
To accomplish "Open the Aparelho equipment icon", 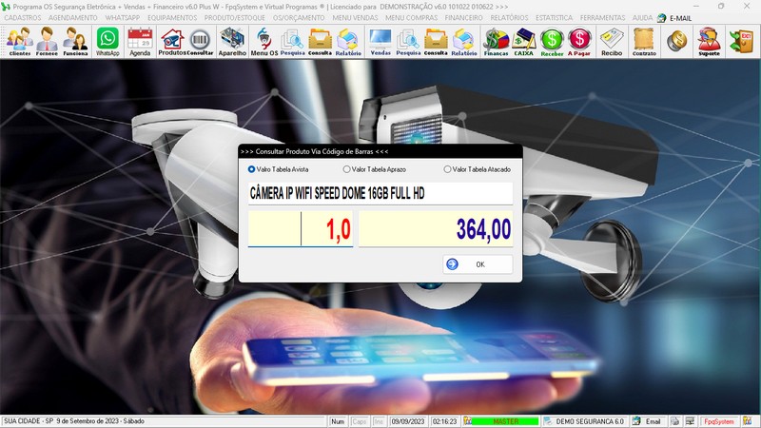I will coord(232,41).
